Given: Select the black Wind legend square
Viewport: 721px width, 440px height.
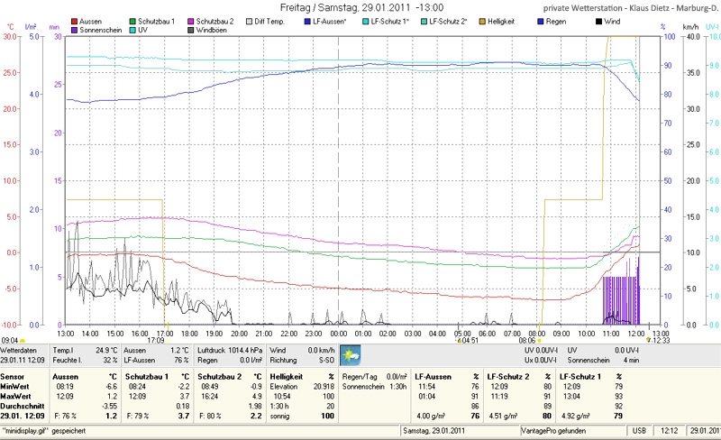Looking at the screenshot, I should [597, 20].
